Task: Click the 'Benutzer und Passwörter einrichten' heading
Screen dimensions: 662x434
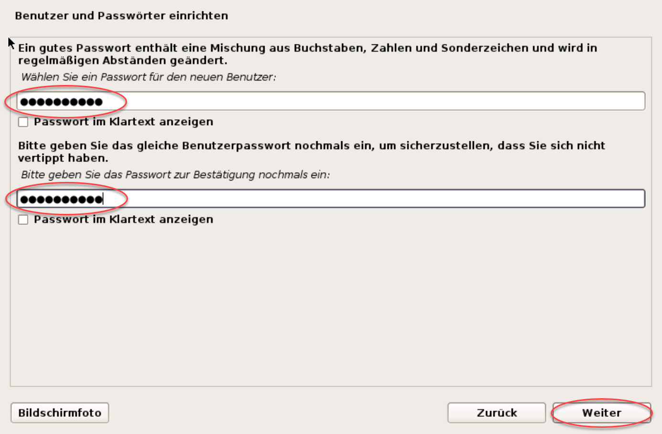Action: tap(121, 16)
